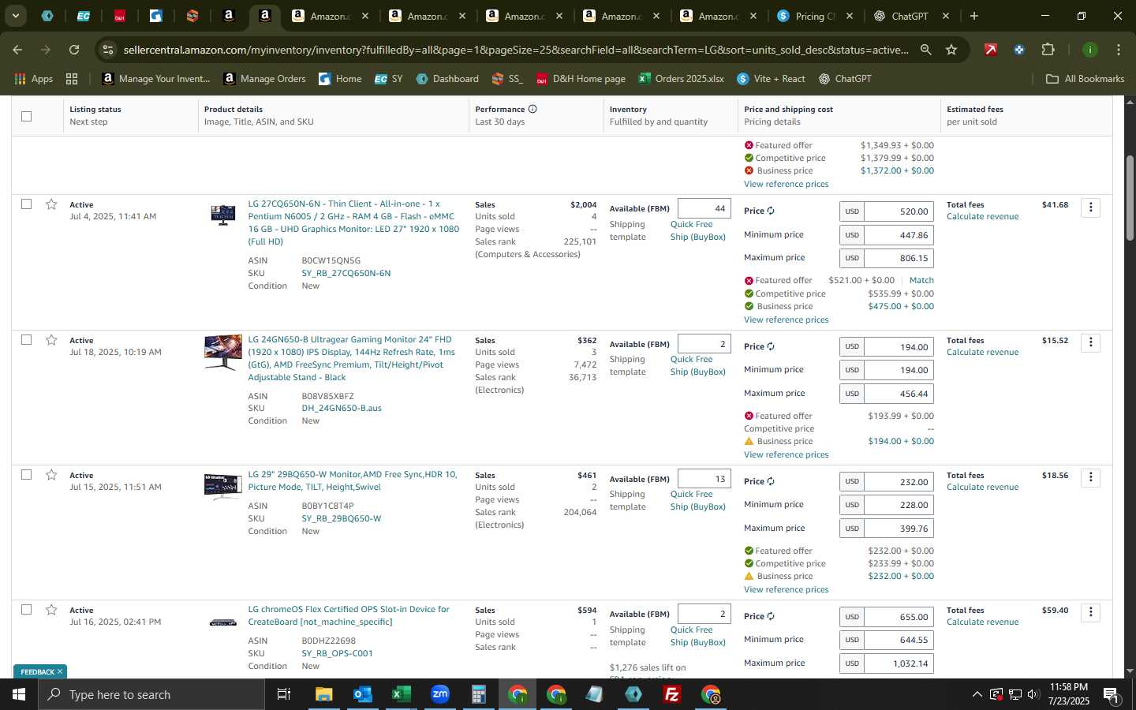Click the Price sync icon for 232.00 row
This screenshot has width=1136, height=710.
pyautogui.click(x=771, y=481)
